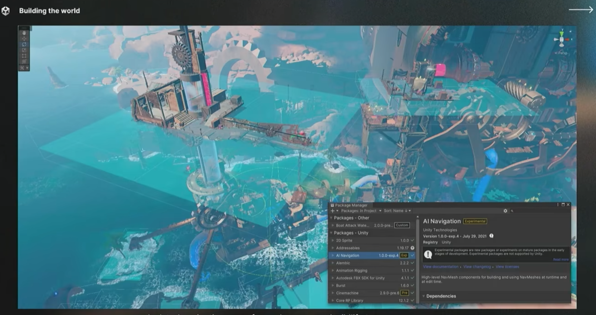The width and height of the screenshot is (596, 315).
Task: Click the Unity logo icon
Action: coord(6,11)
